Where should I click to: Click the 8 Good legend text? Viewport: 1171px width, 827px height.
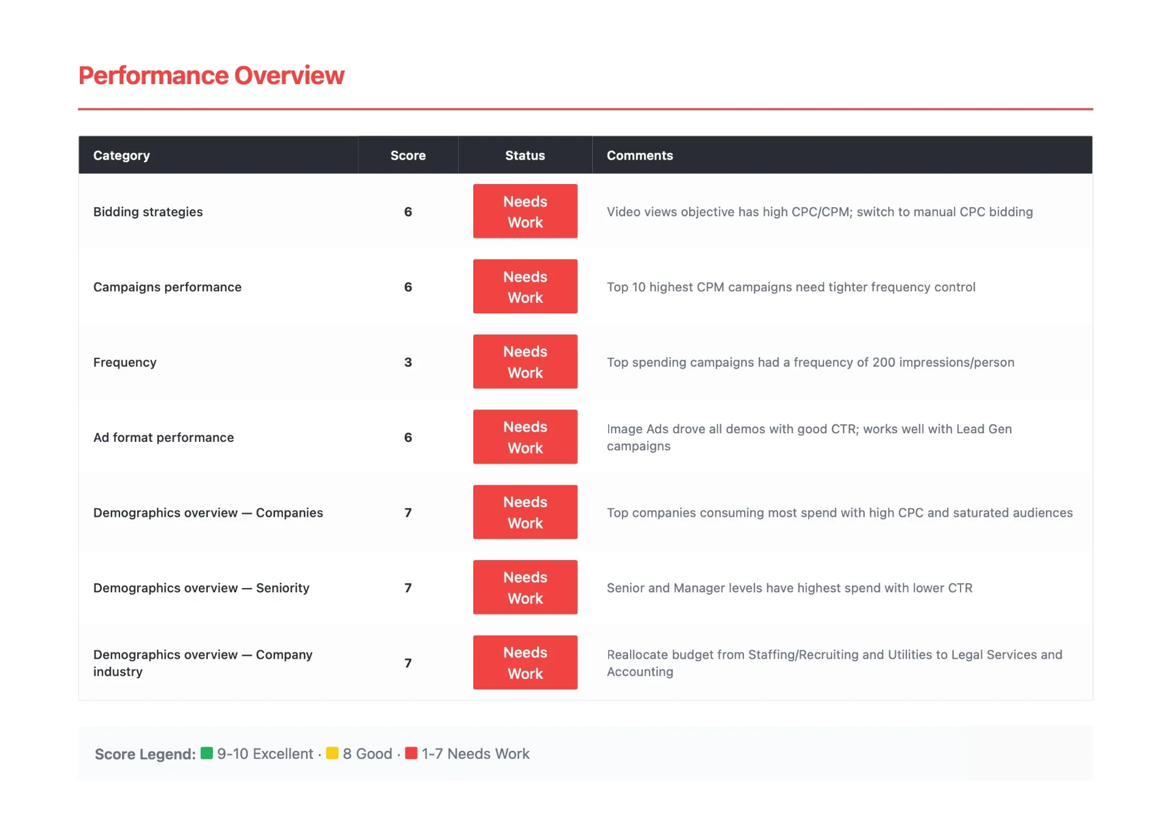point(368,754)
